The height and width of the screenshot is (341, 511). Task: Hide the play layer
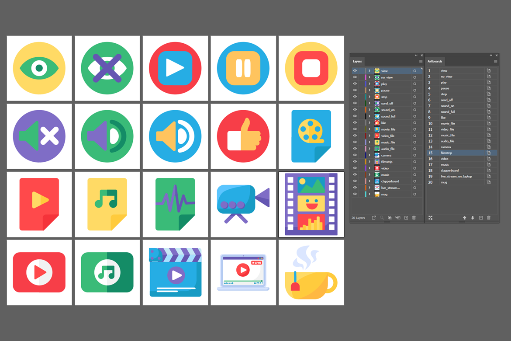(355, 83)
